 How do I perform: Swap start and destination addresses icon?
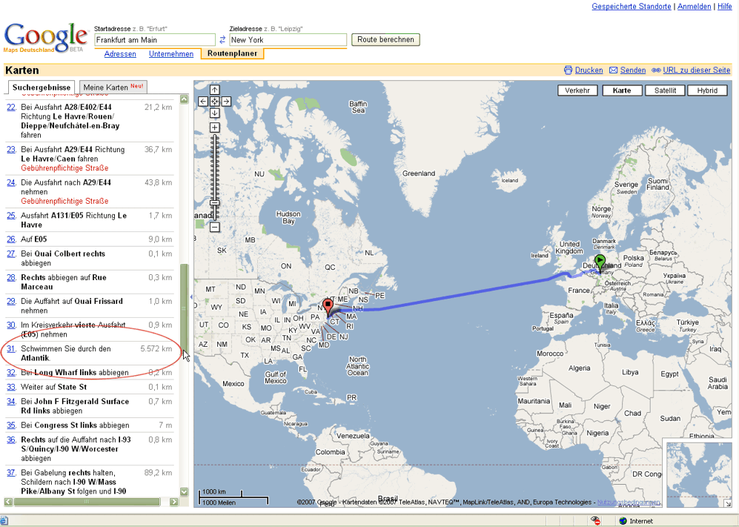[222, 40]
